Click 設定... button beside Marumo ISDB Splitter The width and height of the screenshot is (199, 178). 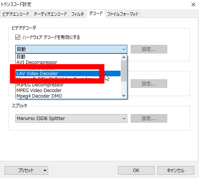149,119
